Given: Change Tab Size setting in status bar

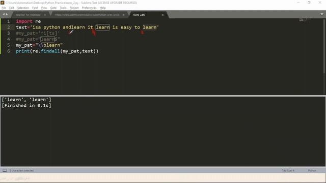Looking at the screenshot, I should [288, 170].
